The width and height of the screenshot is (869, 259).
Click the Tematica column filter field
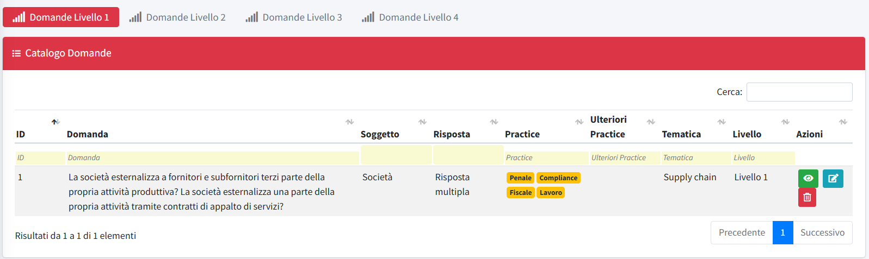[696, 157]
